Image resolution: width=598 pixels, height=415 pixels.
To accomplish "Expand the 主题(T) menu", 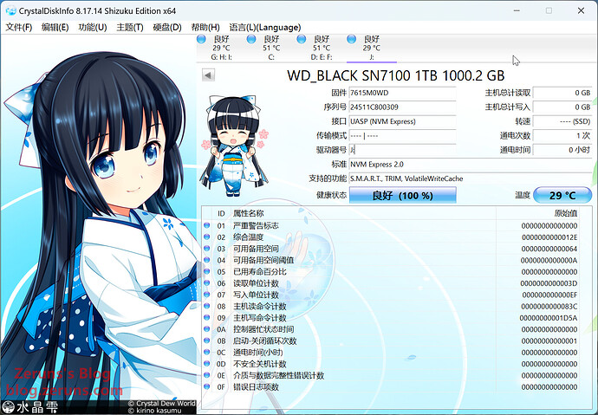I will pos(130,28).
